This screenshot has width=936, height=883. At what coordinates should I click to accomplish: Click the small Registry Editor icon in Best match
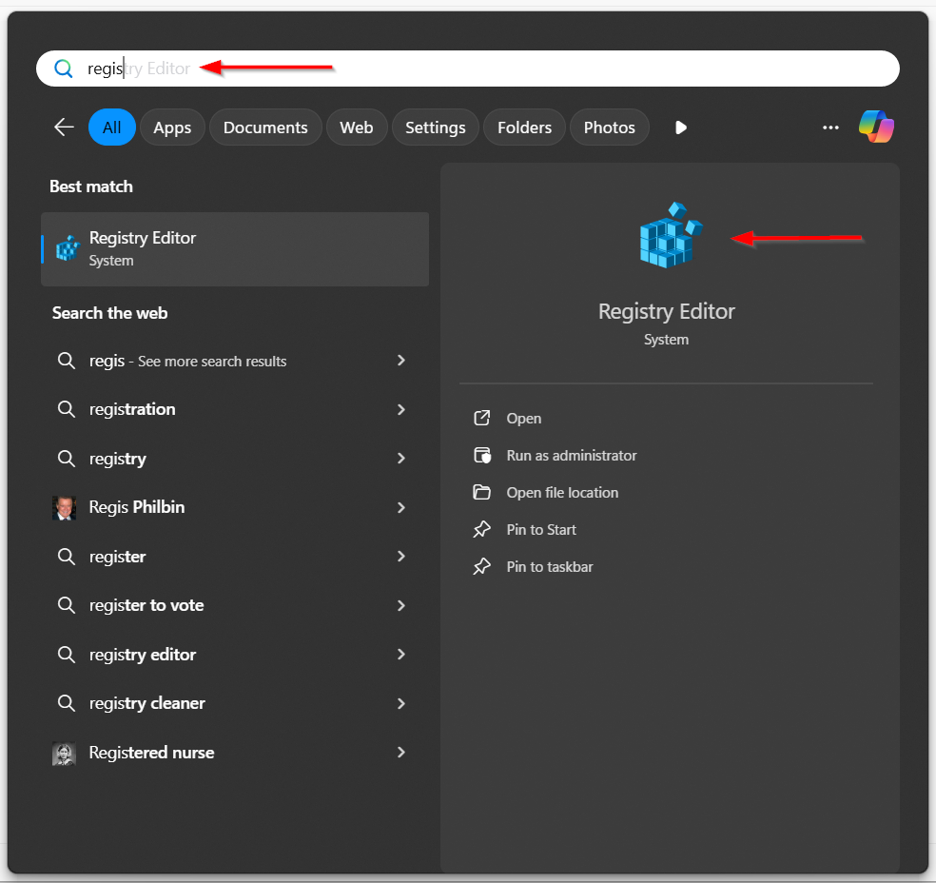pos(68,248)
